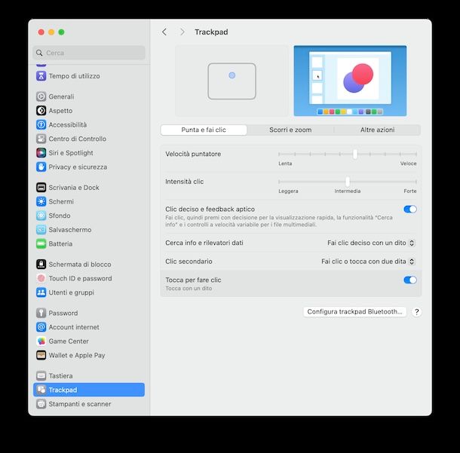Viewport: 460px width, 453px height.
Task: Switch to Altre azioni tab
Action: coord(377,130)
